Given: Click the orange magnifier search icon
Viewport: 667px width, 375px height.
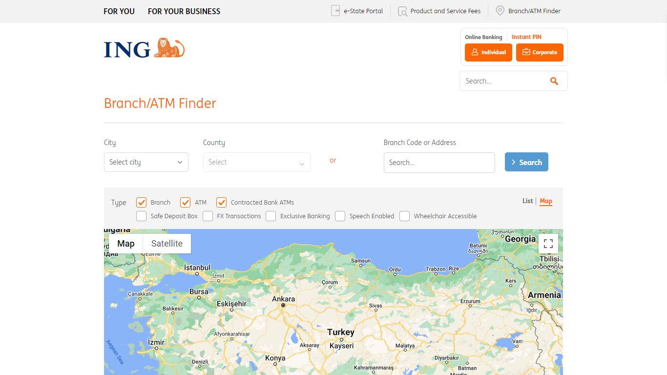Looking at the screenshot, I should pyautogui.click(x=554, y=81).
